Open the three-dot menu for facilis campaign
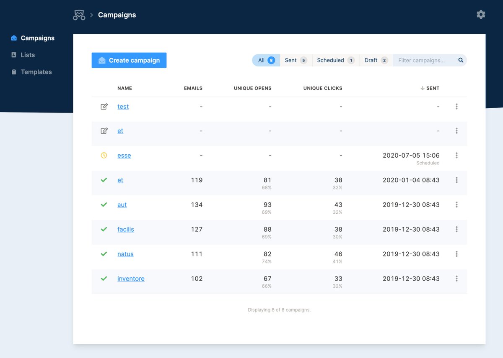This screenshot has height=358, width=503. pyautogui.click(x=456, y=230)
